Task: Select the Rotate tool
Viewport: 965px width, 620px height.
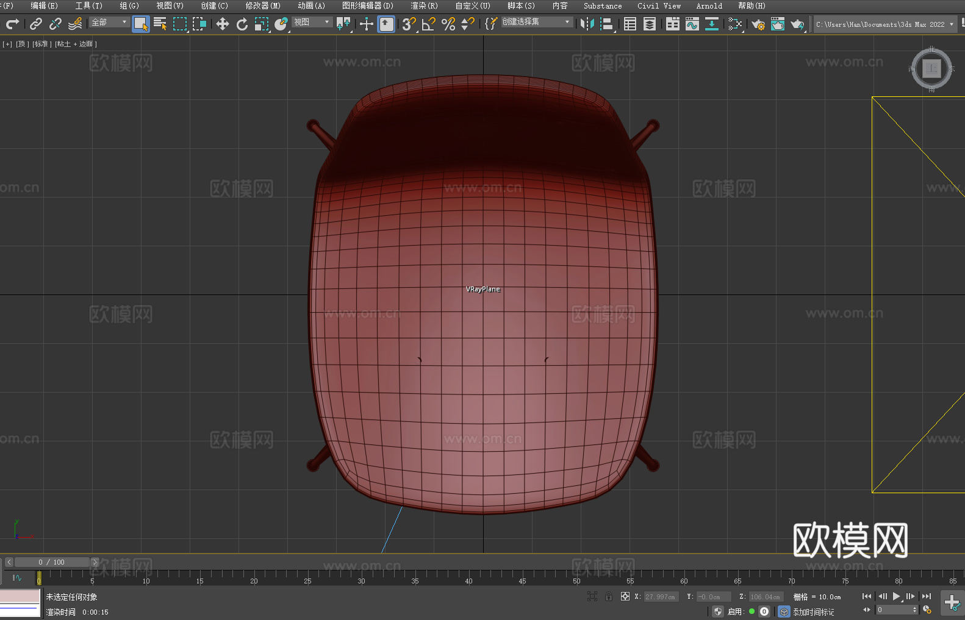Action: (242, 24)
